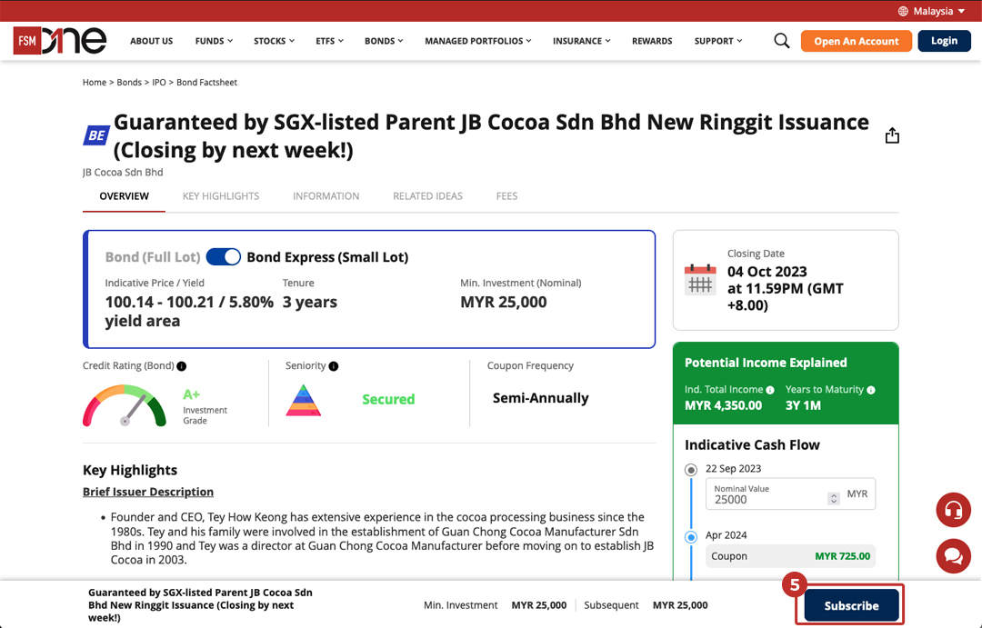
Task: Click the Years to Maturity info icon
Action: point(871,390)
